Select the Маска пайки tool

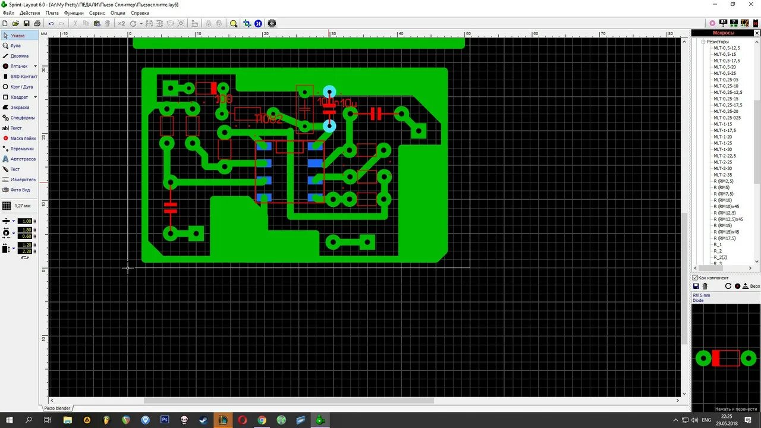pyautogui.click(x=19, y=138)
